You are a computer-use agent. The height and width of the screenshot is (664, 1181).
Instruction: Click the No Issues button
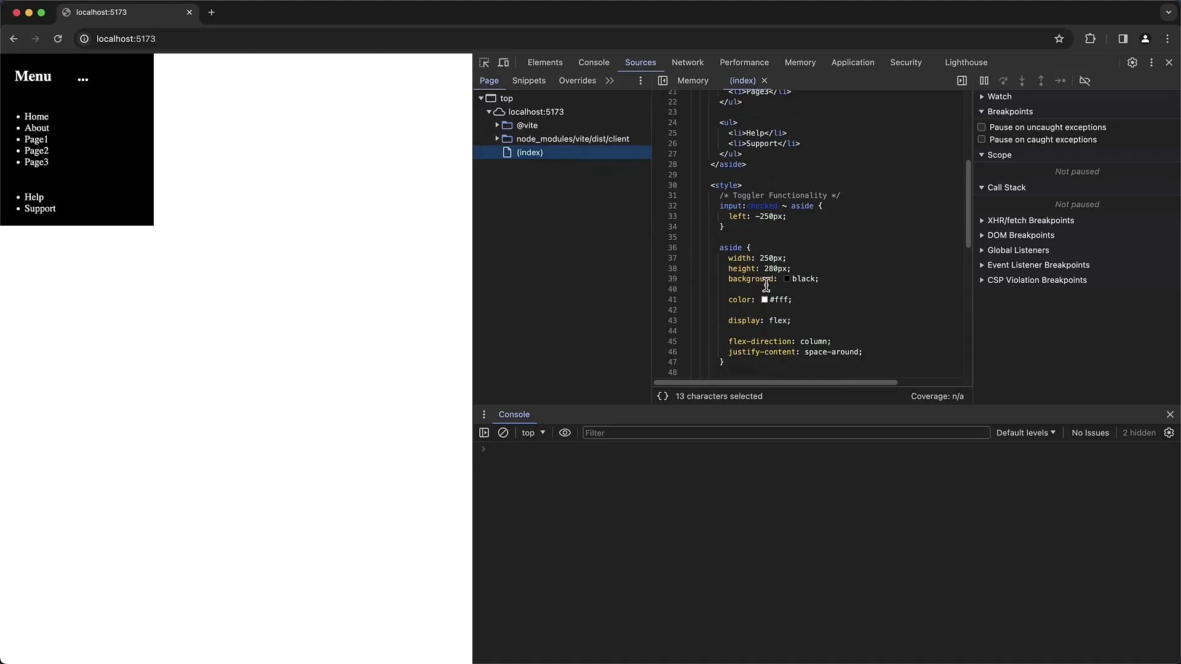(1091, 433)
